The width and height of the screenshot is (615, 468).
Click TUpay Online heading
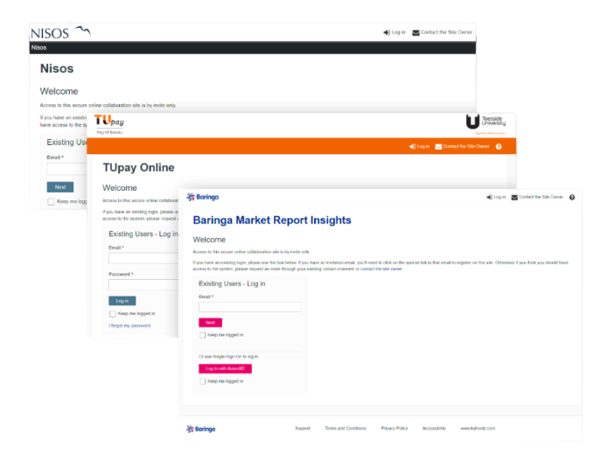138,167
